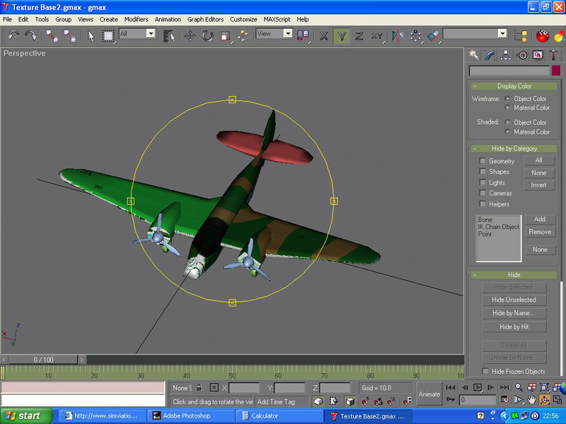Open the Graph Editors menu
This screenshot has width=566, height=424.
[205, 19]
